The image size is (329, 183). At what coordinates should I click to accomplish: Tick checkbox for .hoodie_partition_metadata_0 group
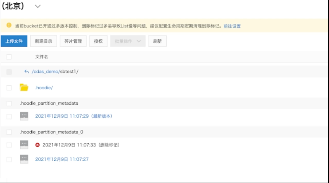(9, 132)
